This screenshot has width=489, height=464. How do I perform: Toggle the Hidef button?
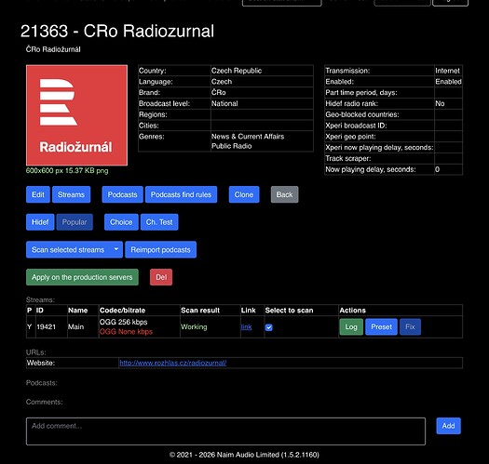pos(40,222)
